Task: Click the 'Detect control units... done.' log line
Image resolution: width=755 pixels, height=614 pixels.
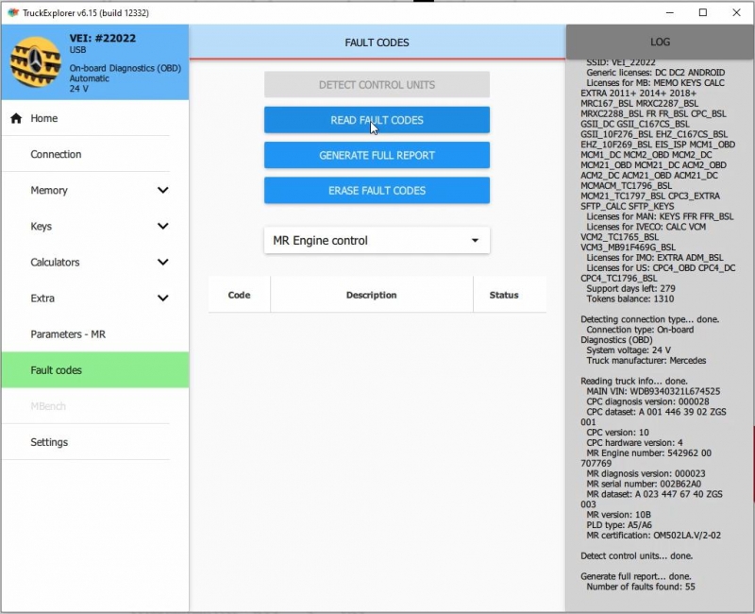Action: (x=636, y=555)
